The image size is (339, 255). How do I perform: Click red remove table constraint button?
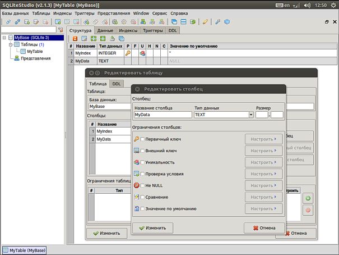click(x=308, y=210)
